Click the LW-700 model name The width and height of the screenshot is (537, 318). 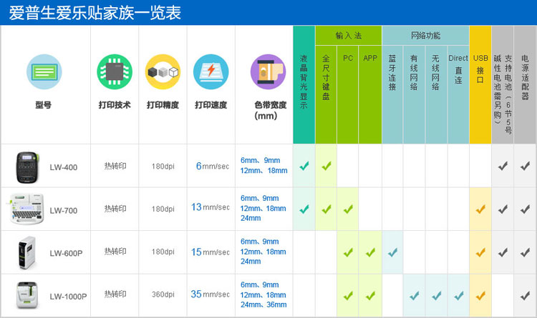pos(63,211)
